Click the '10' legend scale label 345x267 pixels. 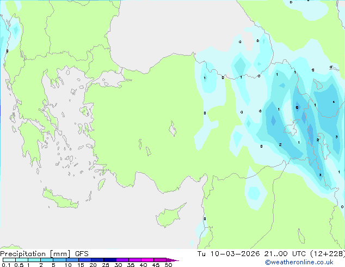coord(68,265)
